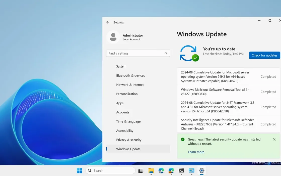
Task: Open Personalization settings
Action: 138,94
